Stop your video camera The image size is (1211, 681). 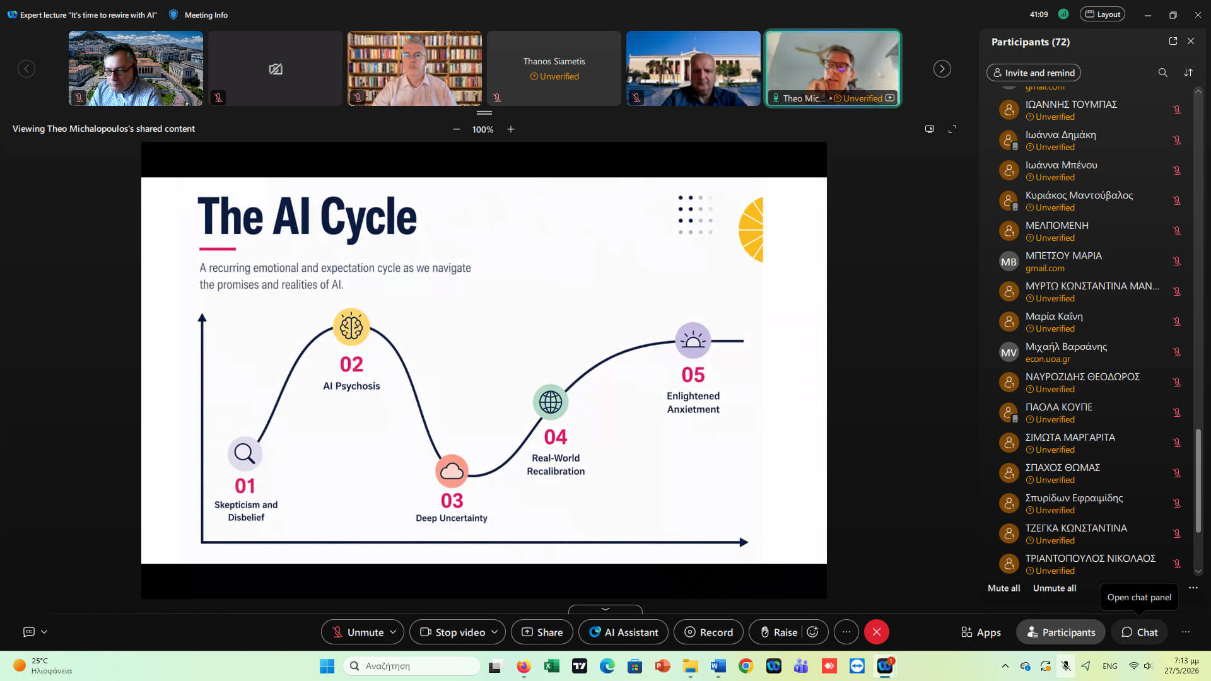pos(452,632)
